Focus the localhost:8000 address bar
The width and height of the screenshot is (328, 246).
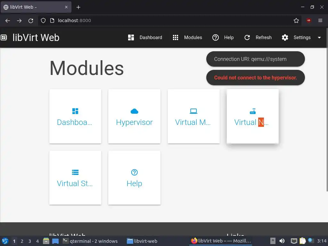click(x=169, y=20)
